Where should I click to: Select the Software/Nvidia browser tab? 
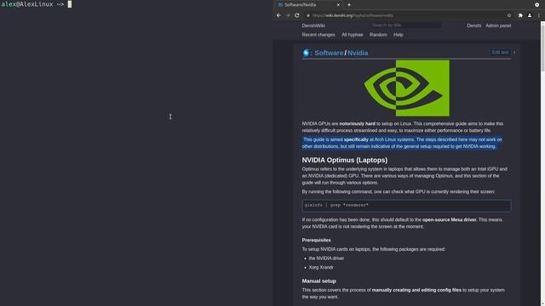click(x=307, y=5)
